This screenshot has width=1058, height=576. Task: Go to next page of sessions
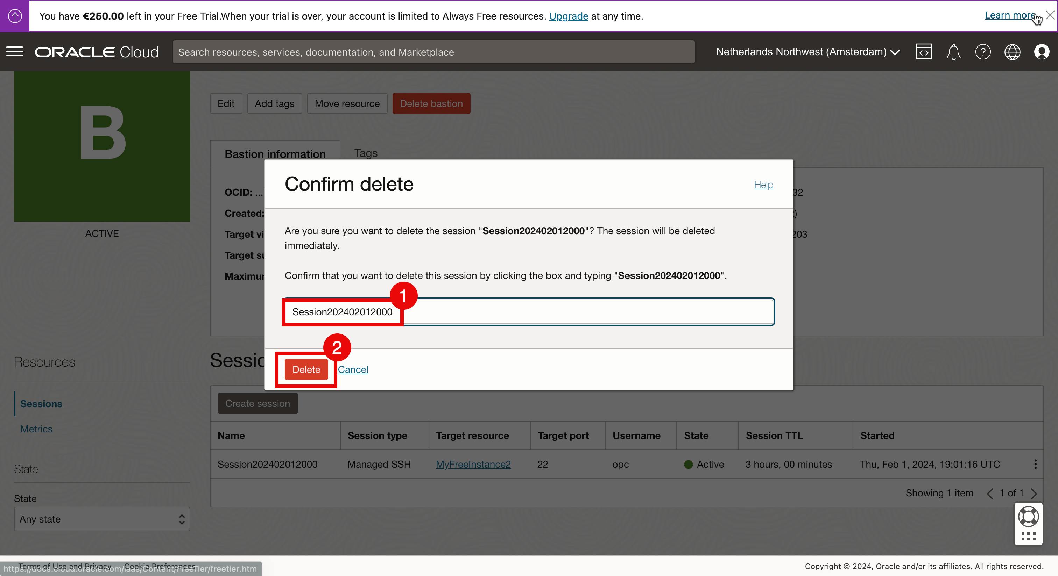pos(1034,493)
